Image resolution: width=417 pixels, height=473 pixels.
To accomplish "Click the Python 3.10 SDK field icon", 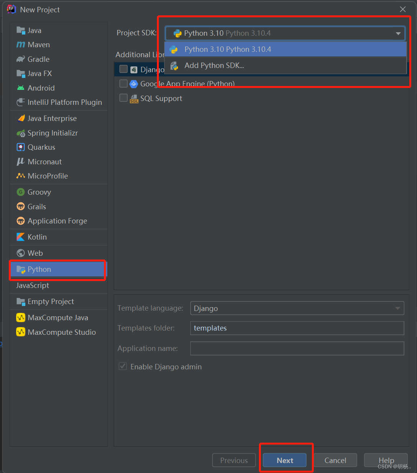I will [x=177, y=33].
